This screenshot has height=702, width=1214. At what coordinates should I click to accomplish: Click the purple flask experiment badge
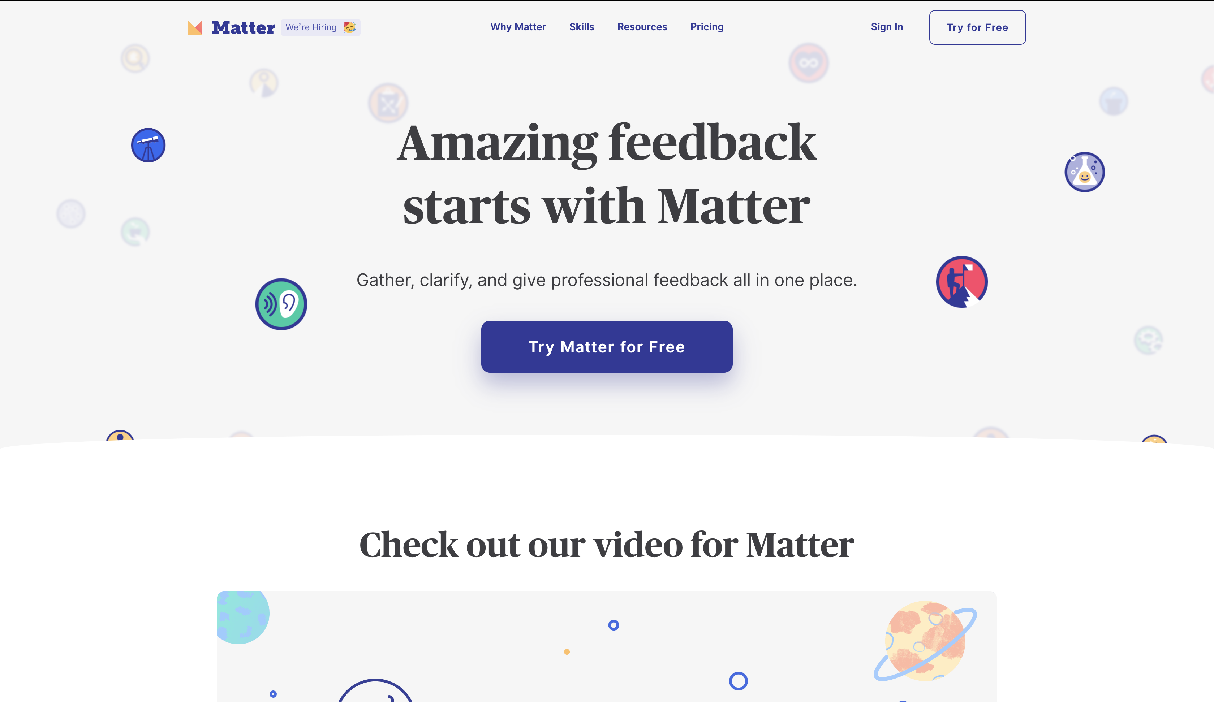click(1085, 172)
